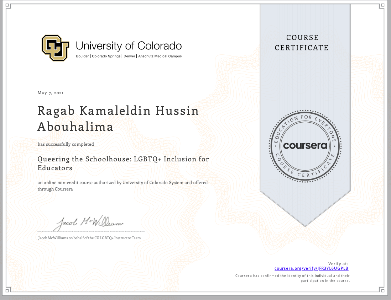Click the text 'through Coursera'

[55, 189]
